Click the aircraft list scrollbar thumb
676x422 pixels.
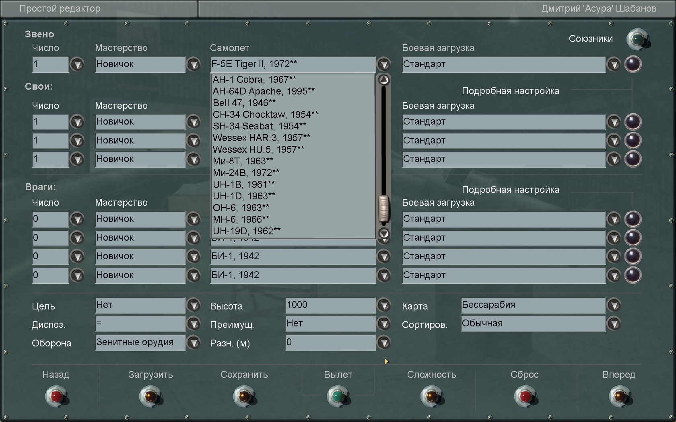pos(384,209)
